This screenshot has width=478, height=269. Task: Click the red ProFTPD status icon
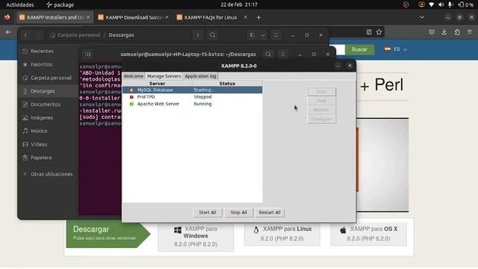coord(131,97)
